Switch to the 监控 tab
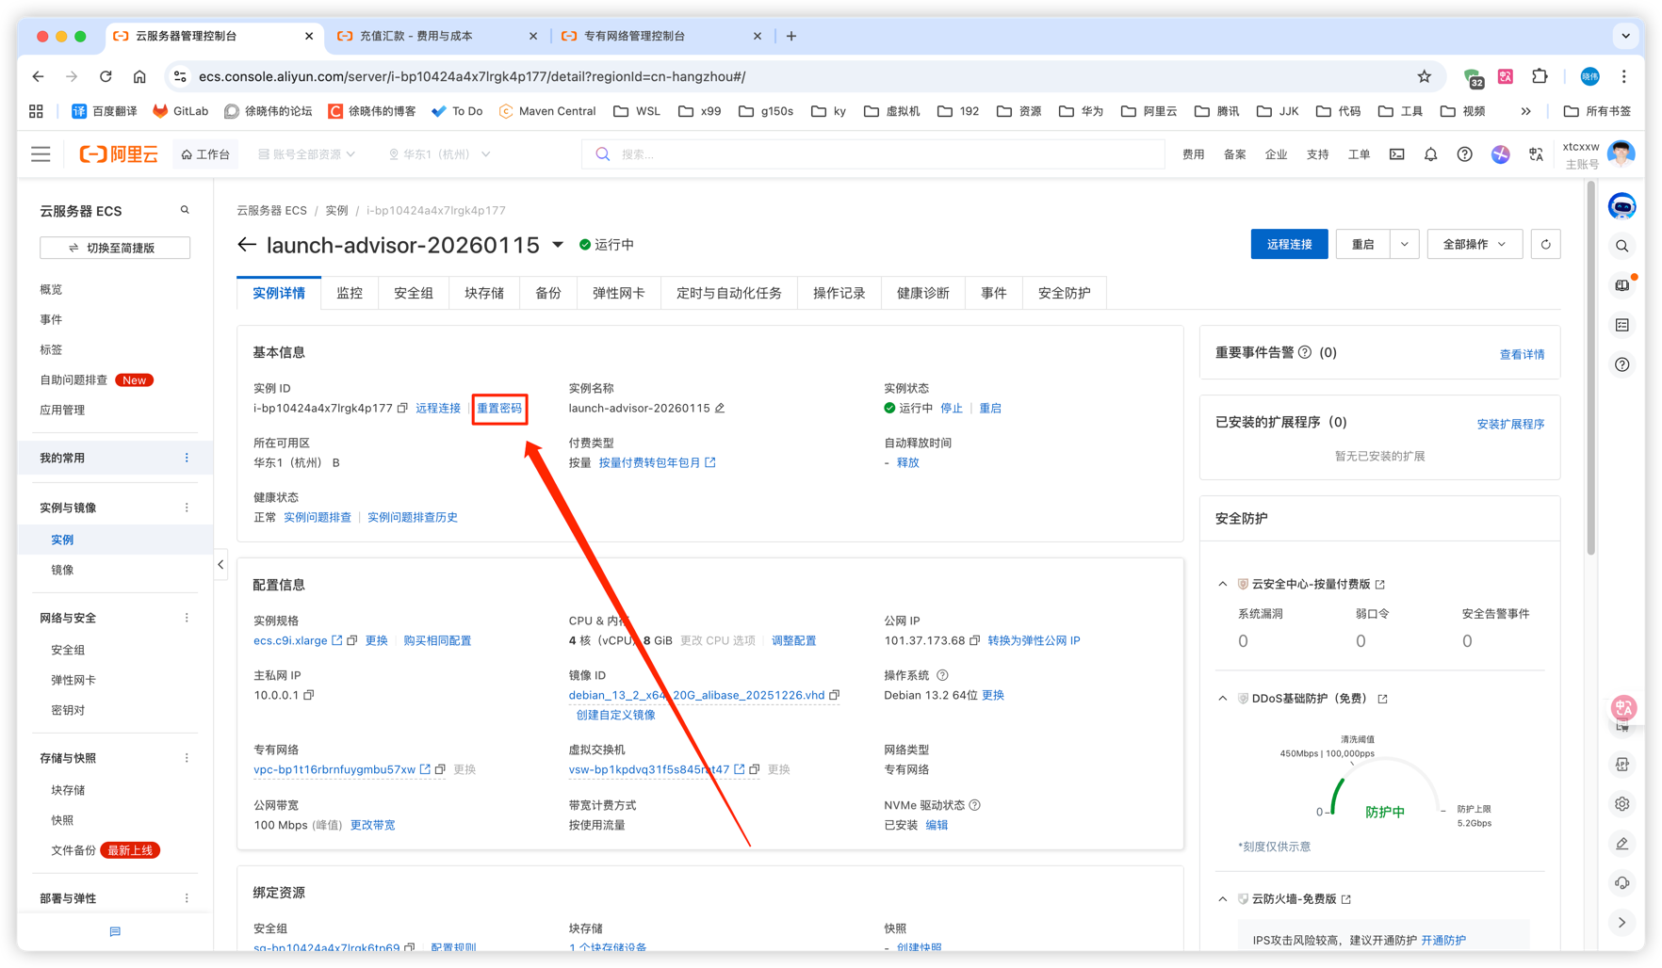Viewport: 1662px width, 968px height. pyautogui.click(x=350, y=293)
